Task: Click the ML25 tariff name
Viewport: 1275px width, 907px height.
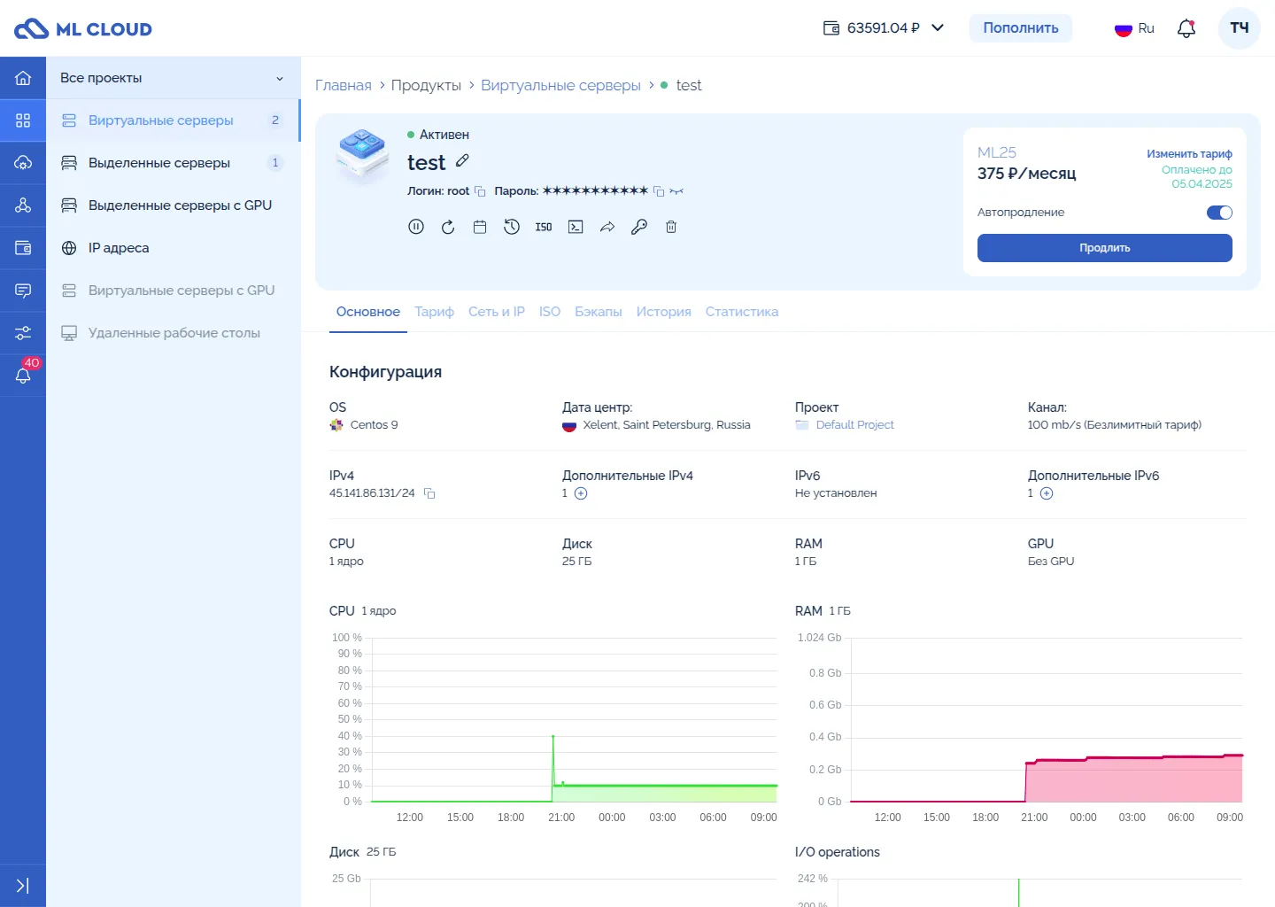Action: coord(997,152)
